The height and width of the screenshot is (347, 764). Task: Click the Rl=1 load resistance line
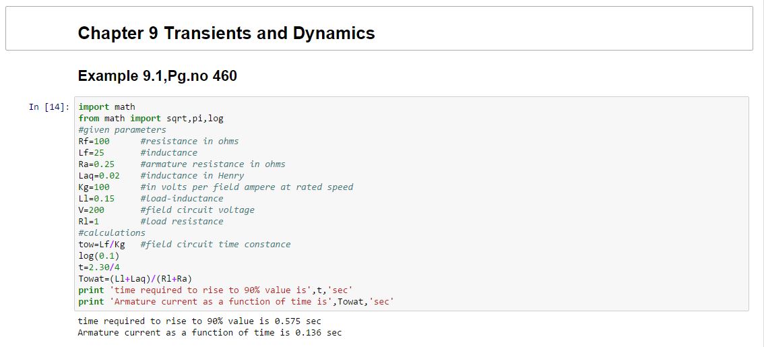pos(150,222)
